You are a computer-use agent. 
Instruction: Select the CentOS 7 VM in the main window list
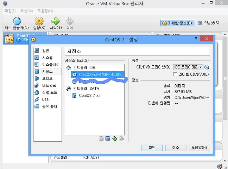pos(25,38)
